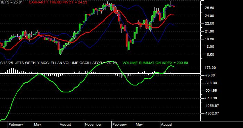Click the VOLUME SUMMATION INDEX = 233.60 label
The width and height of the screenshot is (243, 128).
click(155, 63)
